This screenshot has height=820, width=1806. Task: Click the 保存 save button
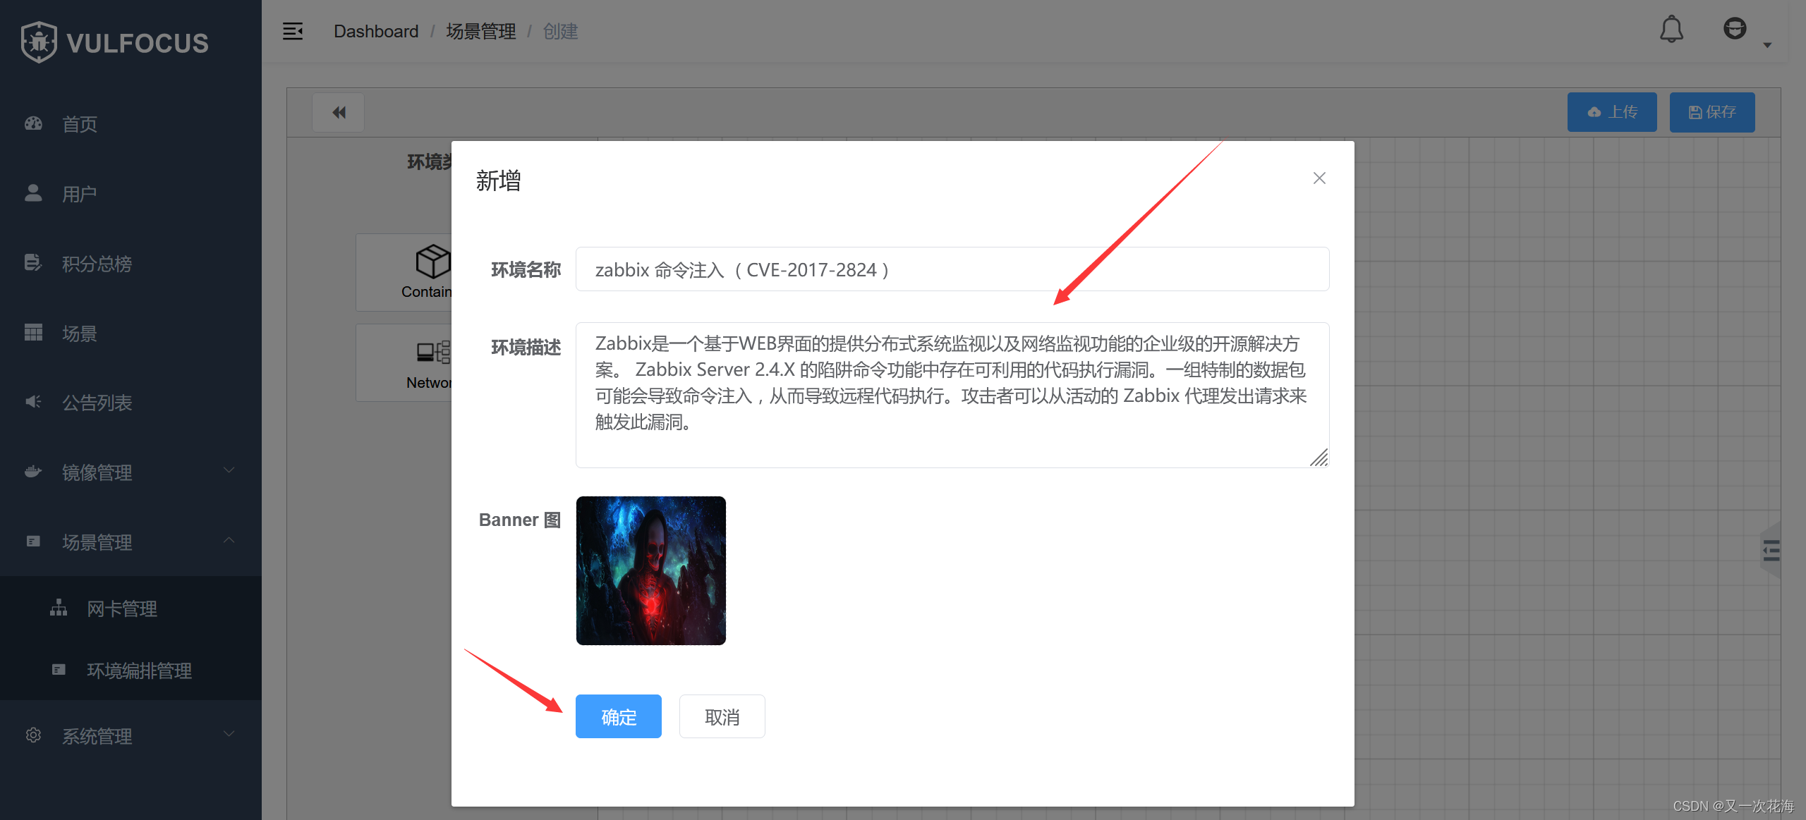coord(1712,112)
